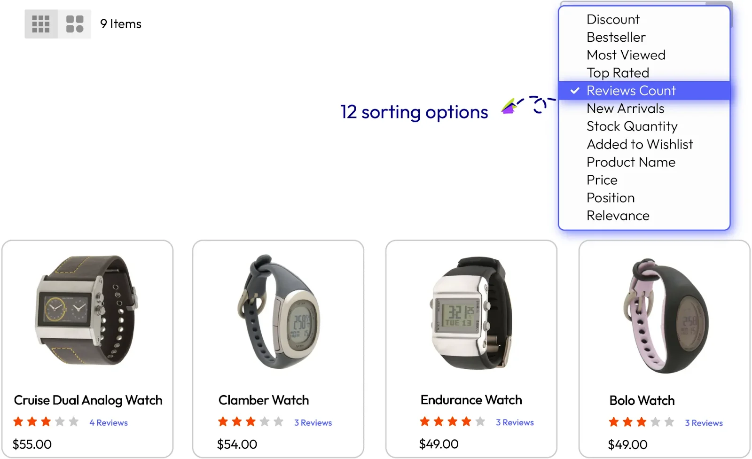Sort the watches by Price
This screenshot has width=752, height=459.
tap(602, 180)
